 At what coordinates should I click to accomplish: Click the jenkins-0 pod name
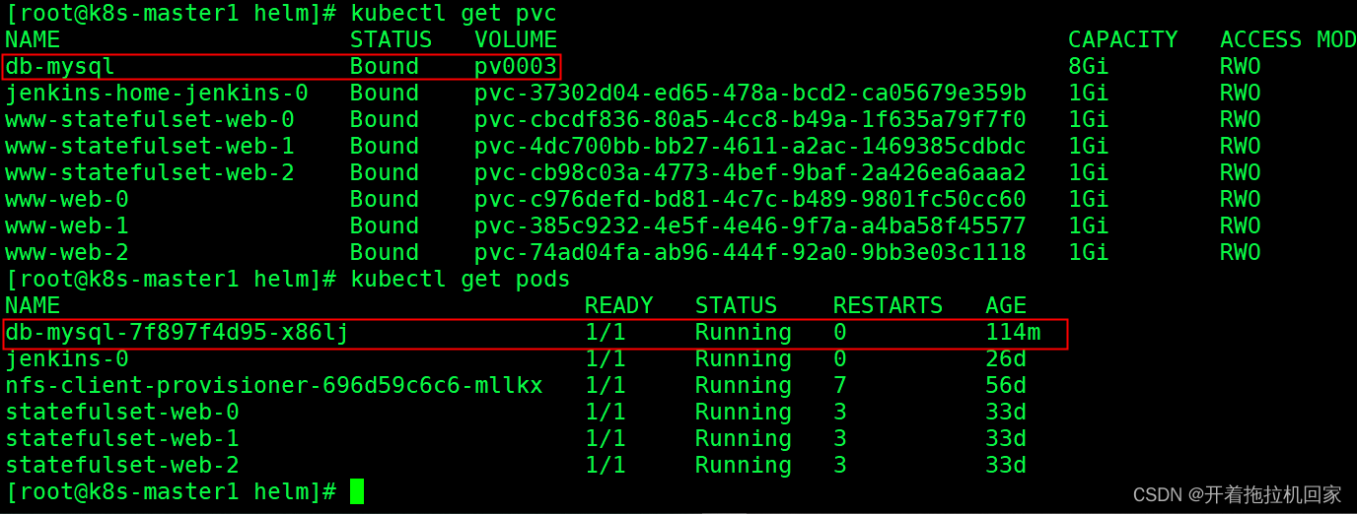pyautogui.click(x=67, y=359)
